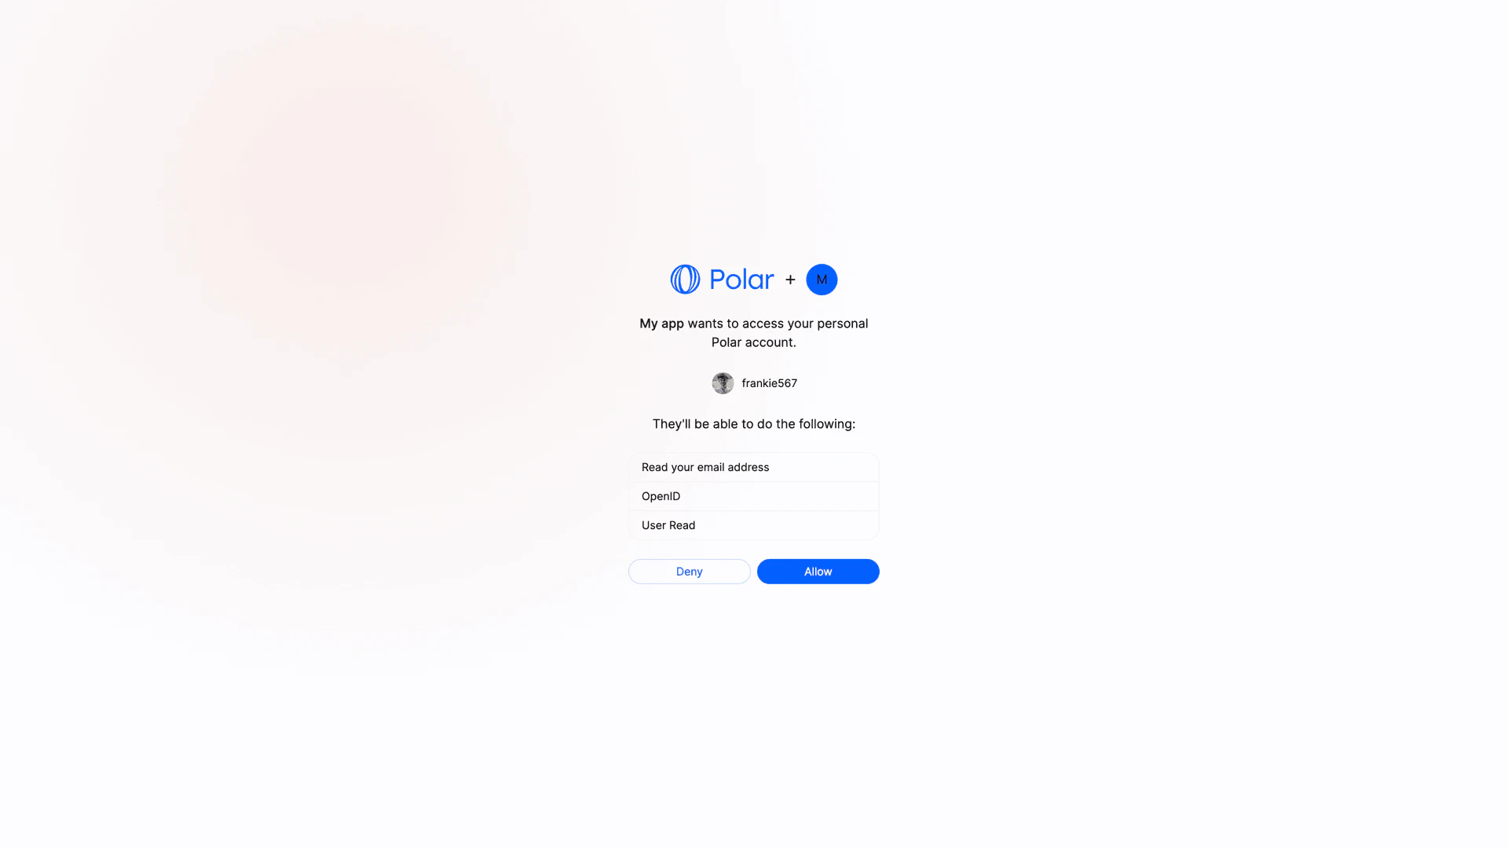This screenshot has width=1508, height=848.
Task: Click the plus sign between the logos
Action: coord(790,280)
